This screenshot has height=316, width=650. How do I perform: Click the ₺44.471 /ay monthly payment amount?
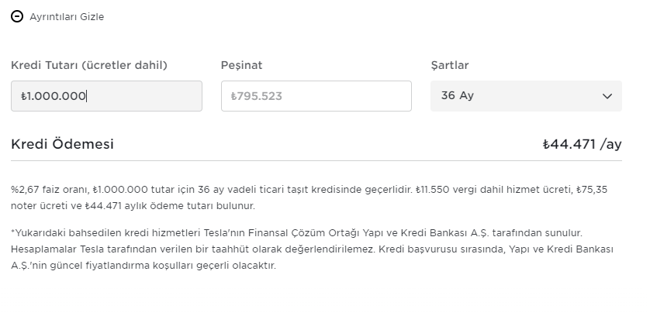coord(583,144)
